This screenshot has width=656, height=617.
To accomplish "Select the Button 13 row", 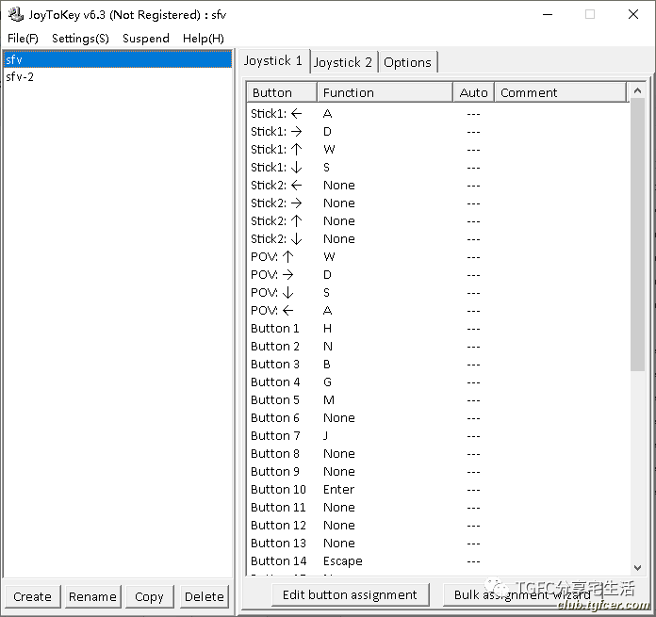I will pyautogui.click(x=438, y=544).
